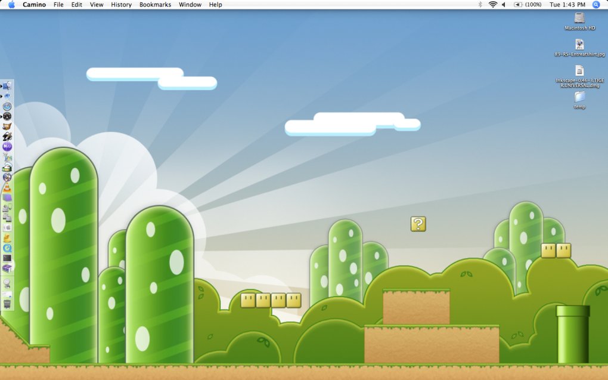
Task: Open the purple Nvu icon in Dock
Action: [7, 146]
